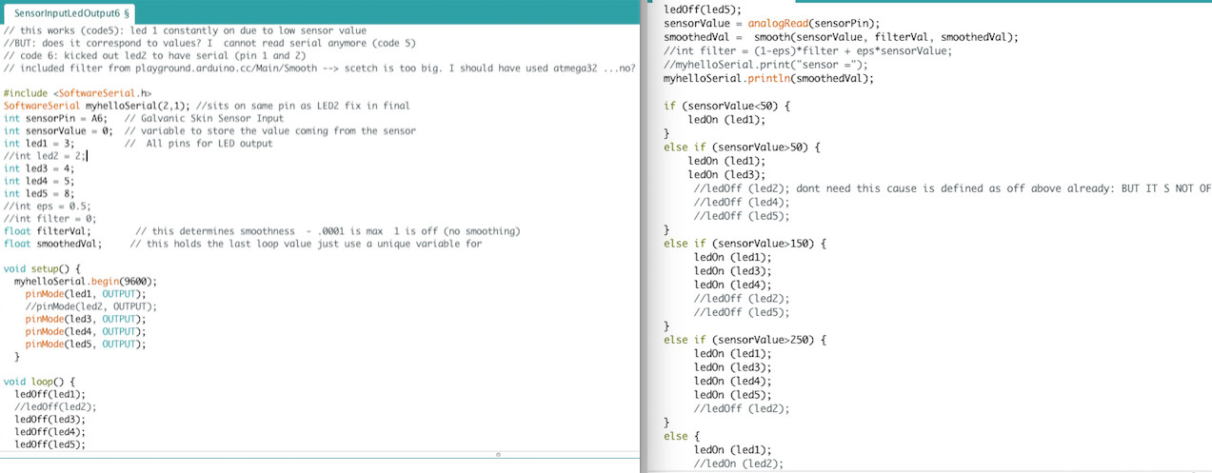Viewport: 1212px width, 473px height.
Task: Click the '//int filter = 0;' line
Action: pyautogui.click(x=50, y=218)
